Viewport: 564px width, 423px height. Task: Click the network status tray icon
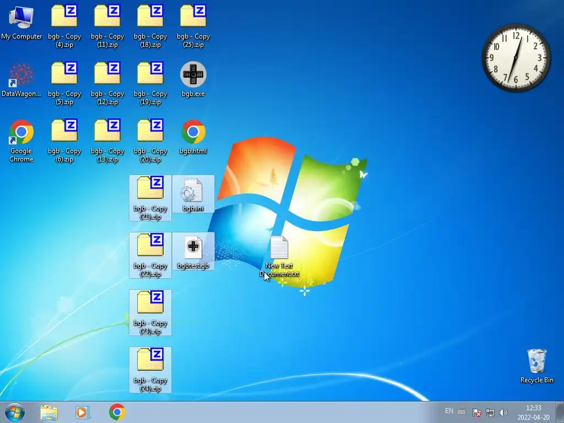coord(490,413)
